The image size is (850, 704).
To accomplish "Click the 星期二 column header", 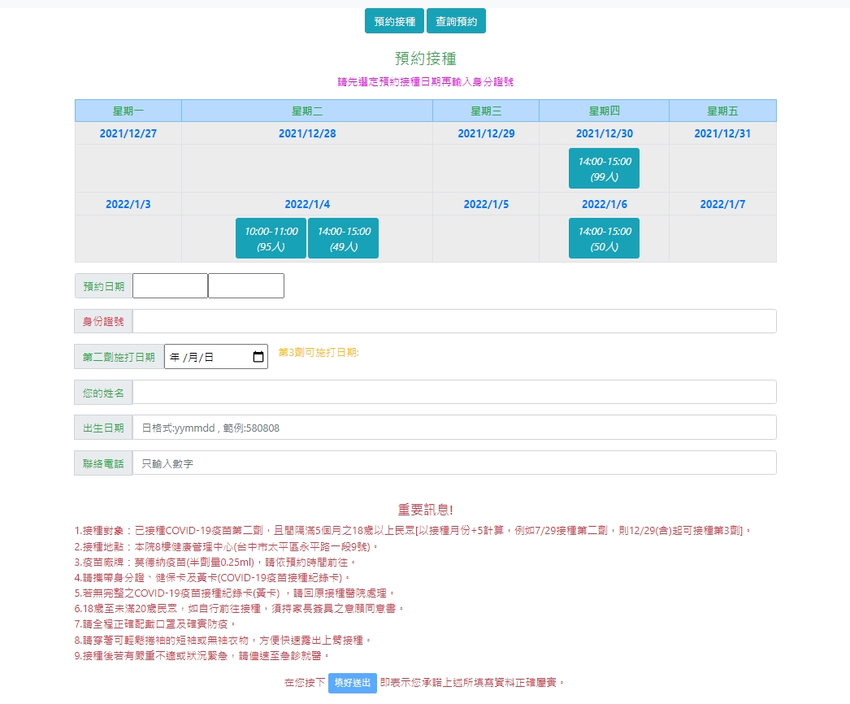I will coord(307,111).
